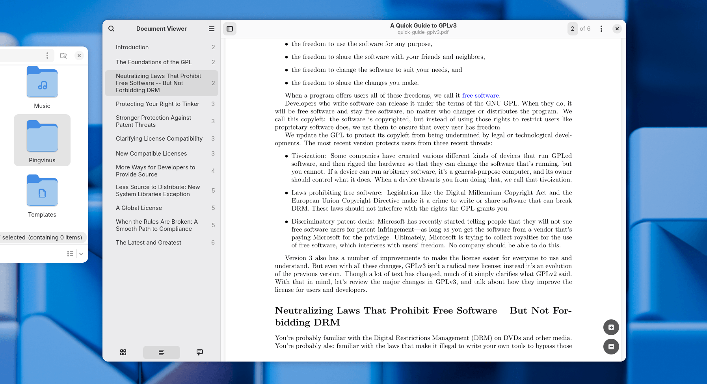Open the document options three-dot menu
The width and height of the screenshot is (707, 384).
601,29
